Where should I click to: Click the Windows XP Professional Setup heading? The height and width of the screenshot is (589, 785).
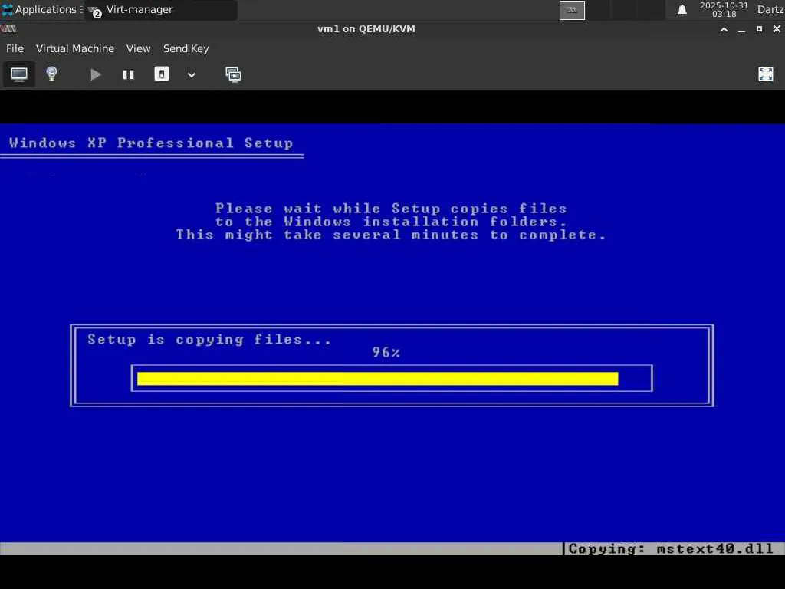point(151,143)
